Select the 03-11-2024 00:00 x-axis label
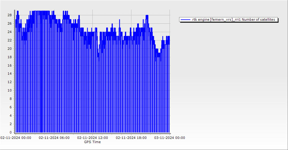The image size is (288, 150). point(169,138)
